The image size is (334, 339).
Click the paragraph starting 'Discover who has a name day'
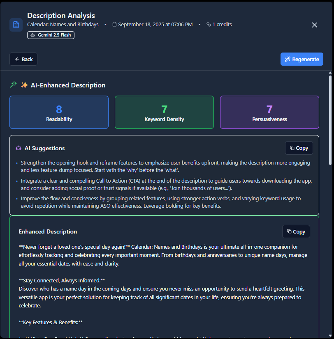click(x=162, y=297)
